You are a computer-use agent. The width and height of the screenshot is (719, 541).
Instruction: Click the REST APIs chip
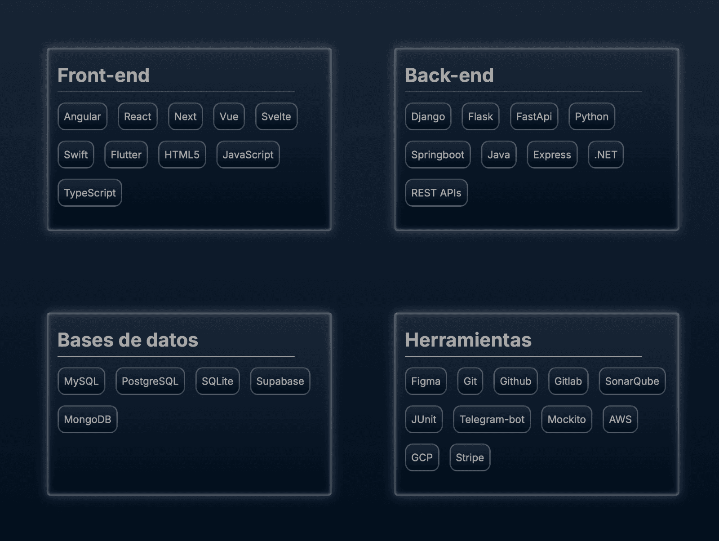436,193
